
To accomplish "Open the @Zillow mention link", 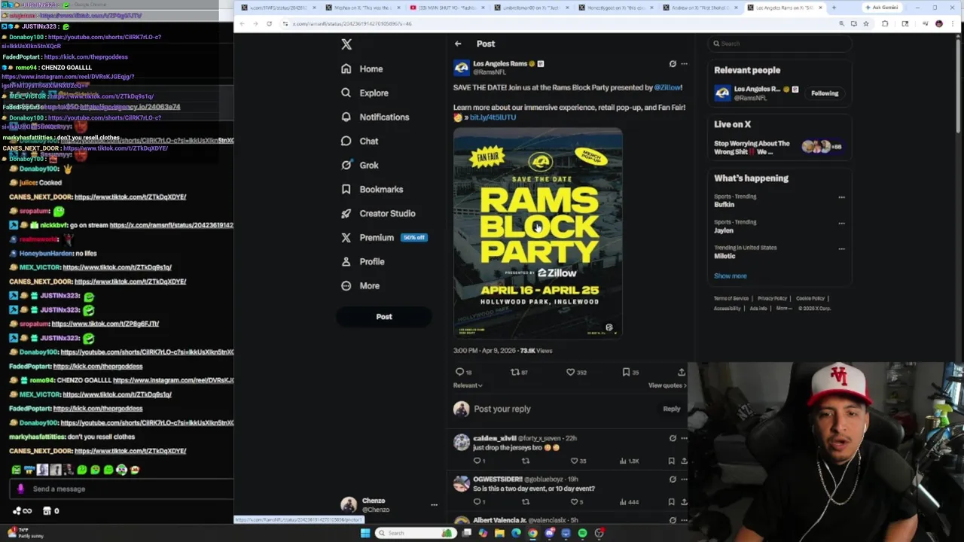I will [x=667, y=87].
